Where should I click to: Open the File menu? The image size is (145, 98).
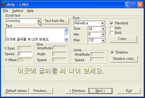pyautogui.click(x=6, y=11)
